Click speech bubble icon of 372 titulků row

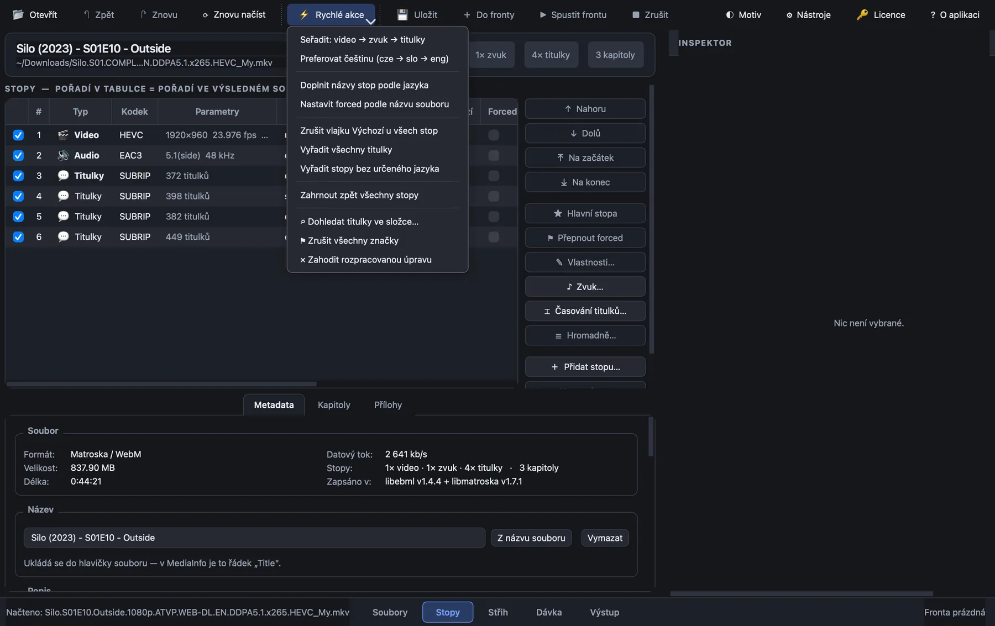point(63,176)
